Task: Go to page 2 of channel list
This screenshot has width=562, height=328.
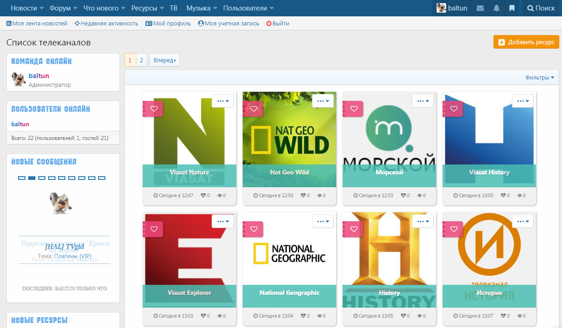Action: 141,60
